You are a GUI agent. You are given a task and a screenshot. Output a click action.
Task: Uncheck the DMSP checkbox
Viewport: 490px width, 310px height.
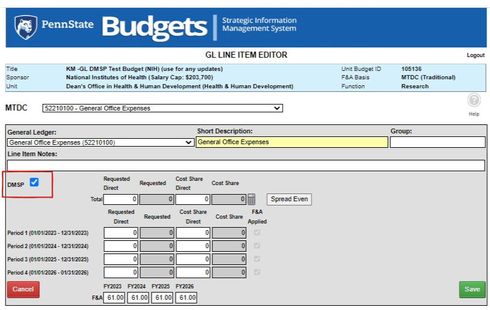tap(34, 182)
